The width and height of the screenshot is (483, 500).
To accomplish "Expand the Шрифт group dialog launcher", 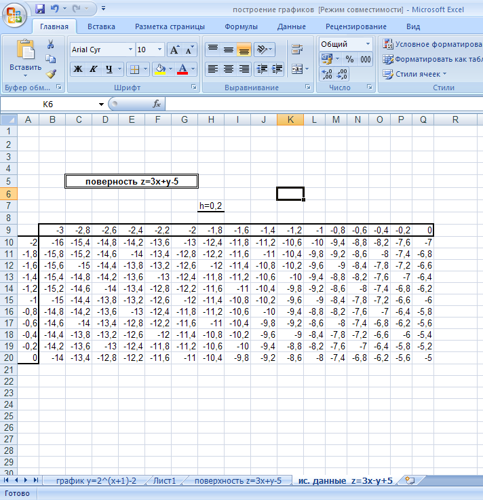I will (x=193, y=87).
